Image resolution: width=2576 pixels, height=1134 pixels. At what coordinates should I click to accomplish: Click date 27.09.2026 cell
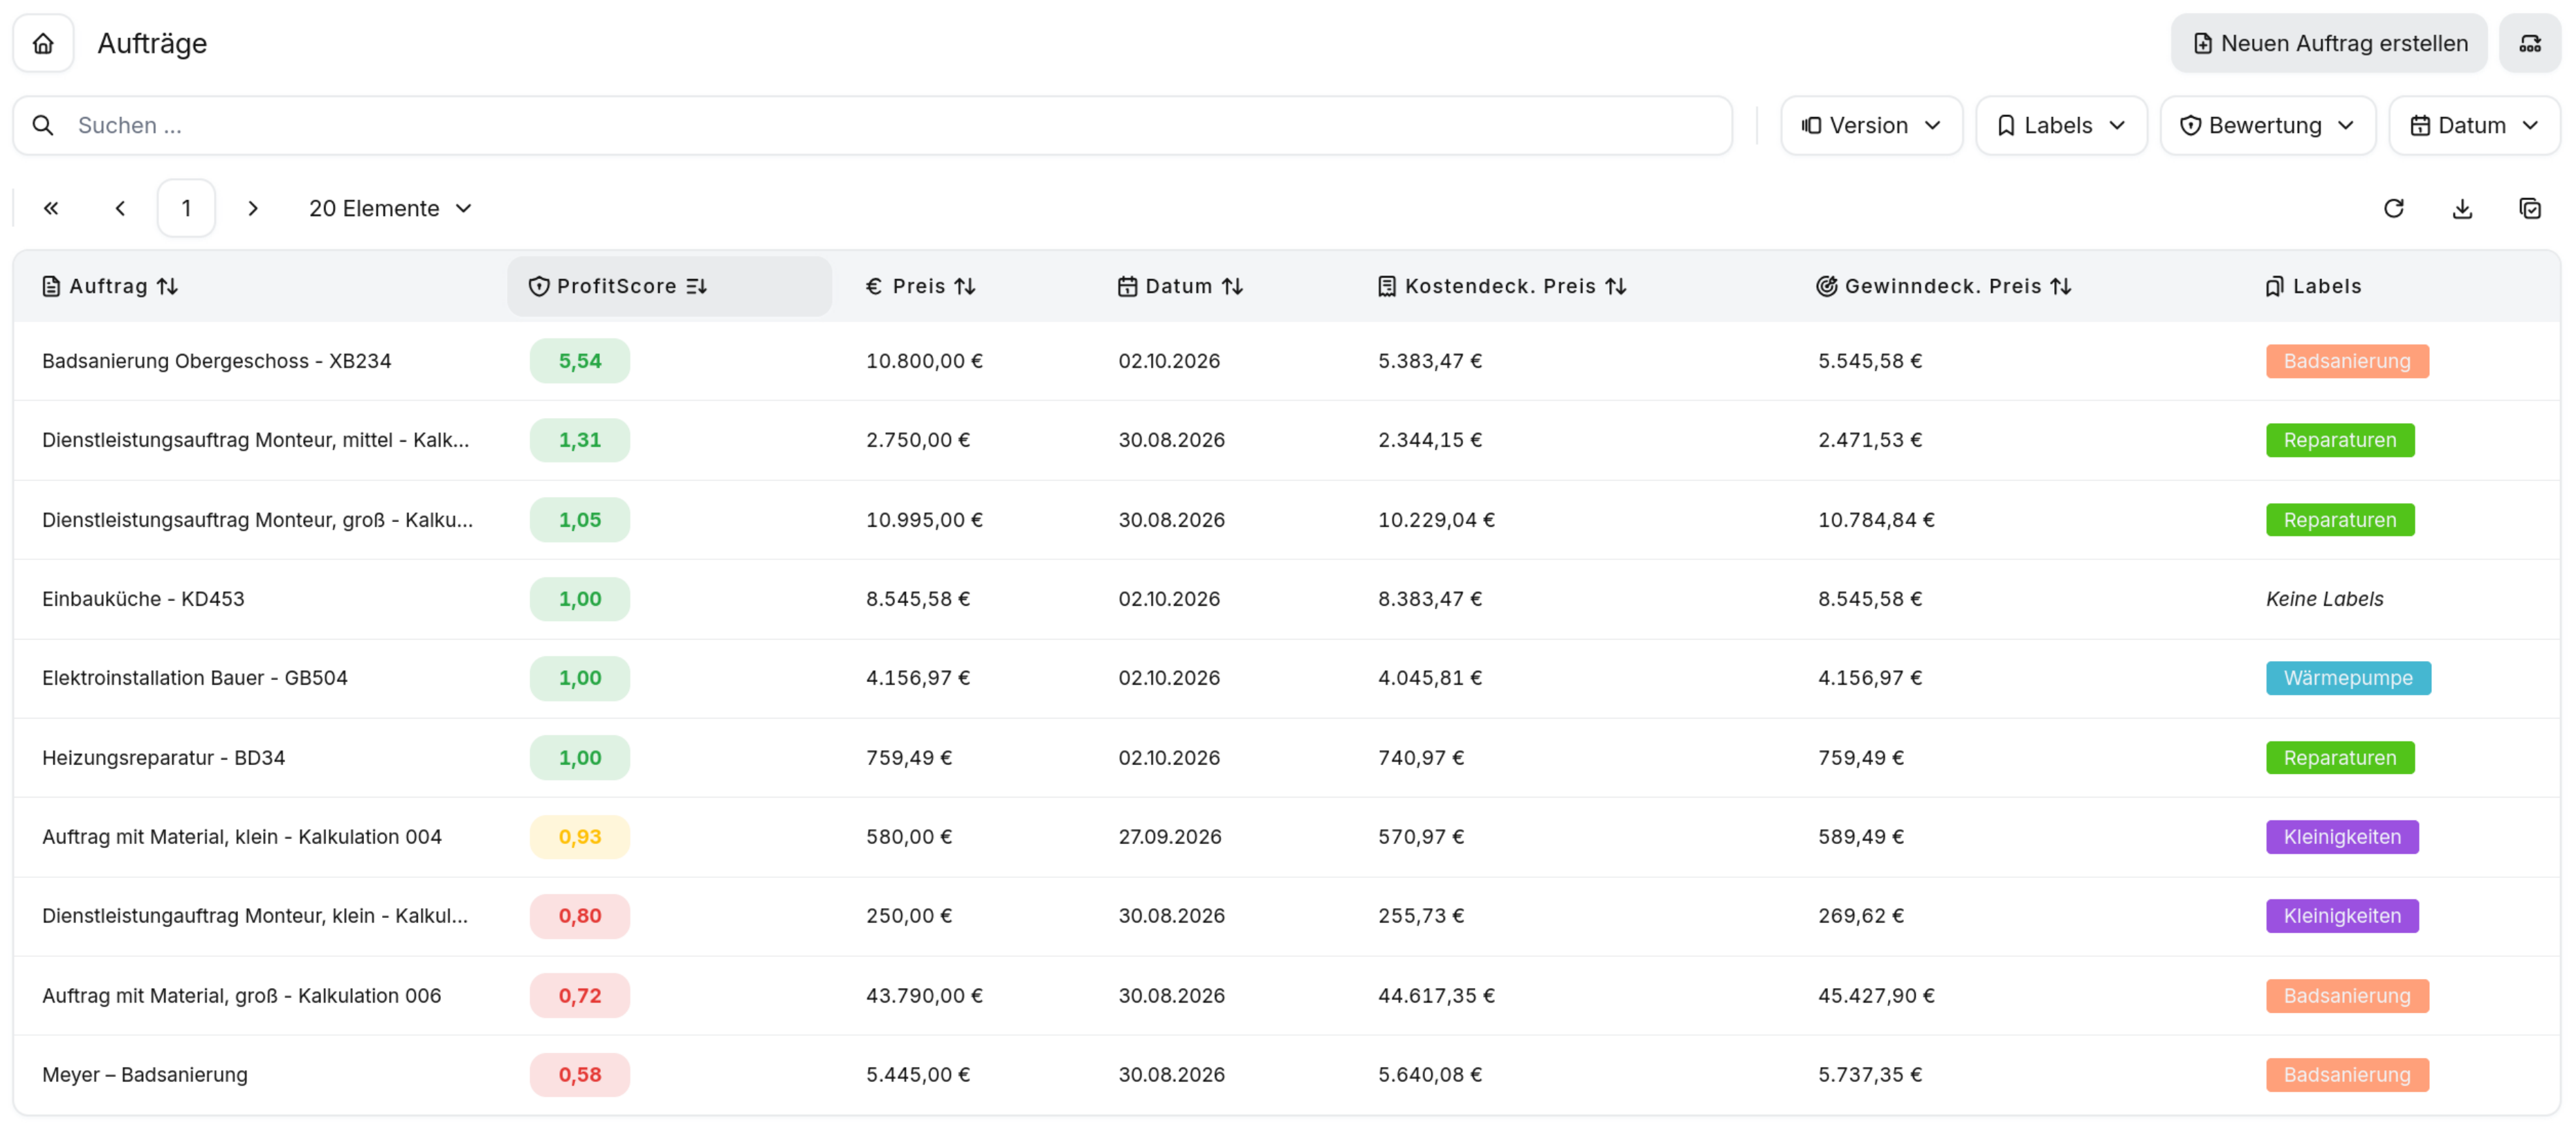1170,837
